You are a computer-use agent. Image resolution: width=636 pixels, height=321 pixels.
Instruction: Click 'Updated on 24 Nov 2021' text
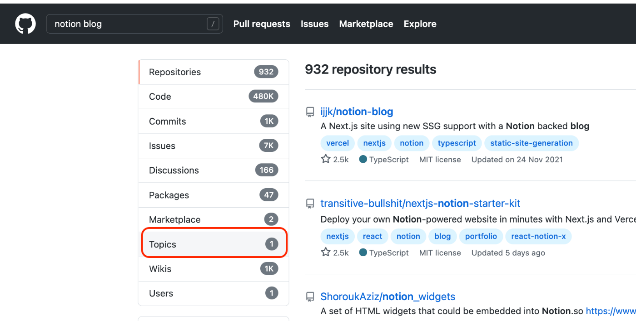tap(517, 160)
